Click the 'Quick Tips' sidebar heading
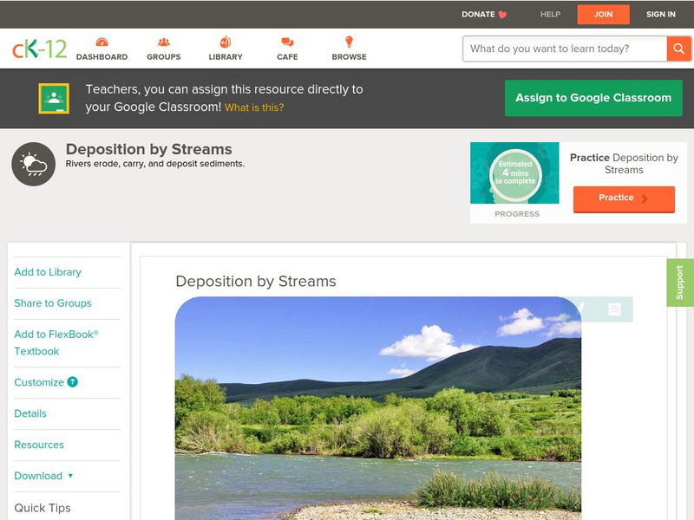 [x=43, y=508]
